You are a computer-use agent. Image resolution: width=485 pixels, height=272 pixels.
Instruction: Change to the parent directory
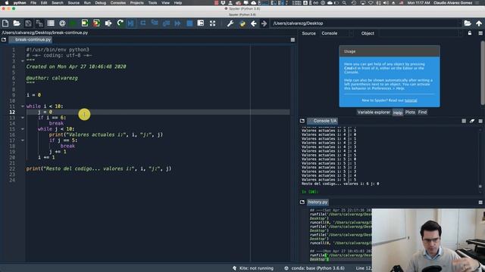tap(479, 23)
